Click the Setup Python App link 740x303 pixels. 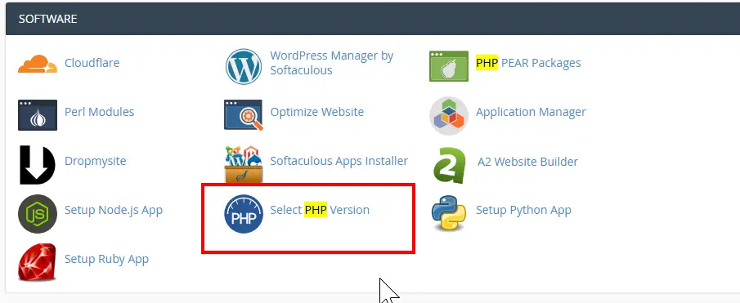(523, 210)
